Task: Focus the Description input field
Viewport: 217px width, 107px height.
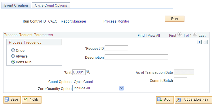Action: [x=136, y=57]
